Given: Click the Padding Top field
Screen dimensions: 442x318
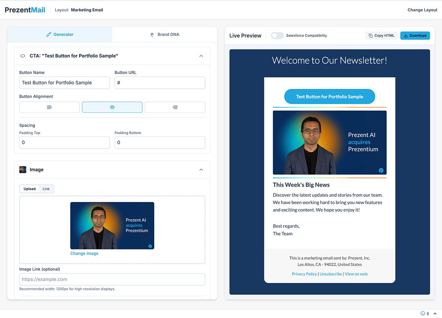Looking at the screenshot, I should point(64,142).
